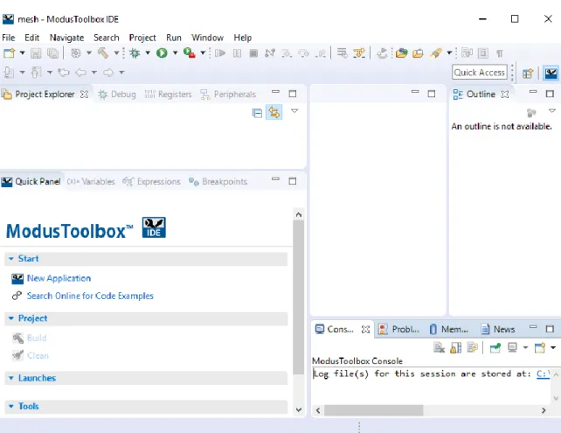The height and width of the screenshot is (433, 561).
Task: Switch to the Breakpoints tab
Action: (218, 182)
